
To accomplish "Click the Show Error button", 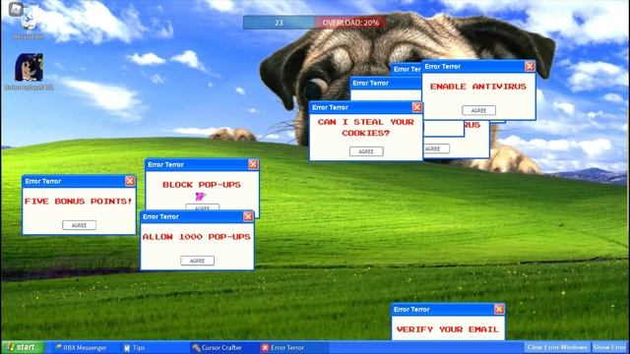I will pos(608,347).
